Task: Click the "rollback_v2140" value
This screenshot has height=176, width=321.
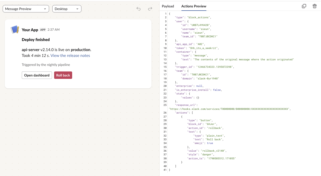Action: click(213, 151)
